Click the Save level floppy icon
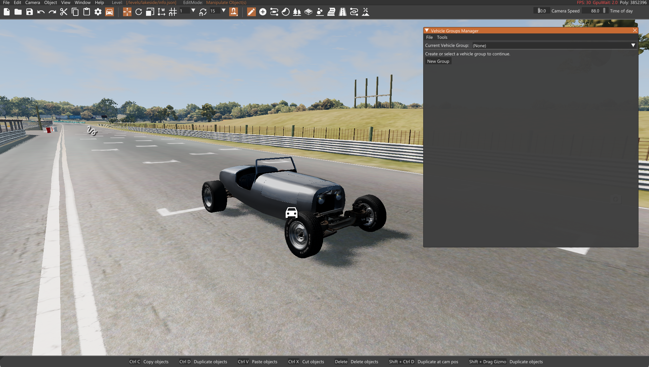The height and width of the screenshot is (367, 649). 29,12
